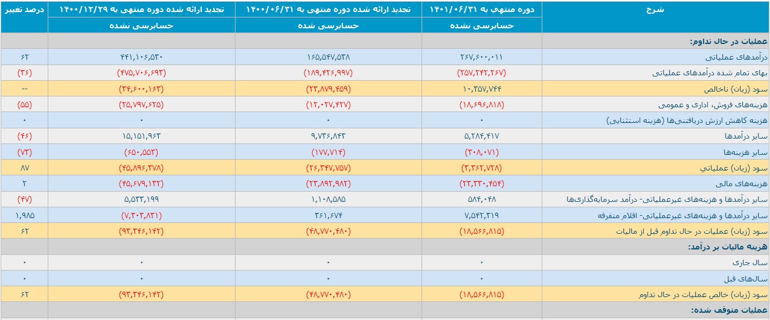Click حسابرسی نشده under the ۱۴۰۰/۱۲/۲۹ header
770x320 pixels.
(141, 26)
